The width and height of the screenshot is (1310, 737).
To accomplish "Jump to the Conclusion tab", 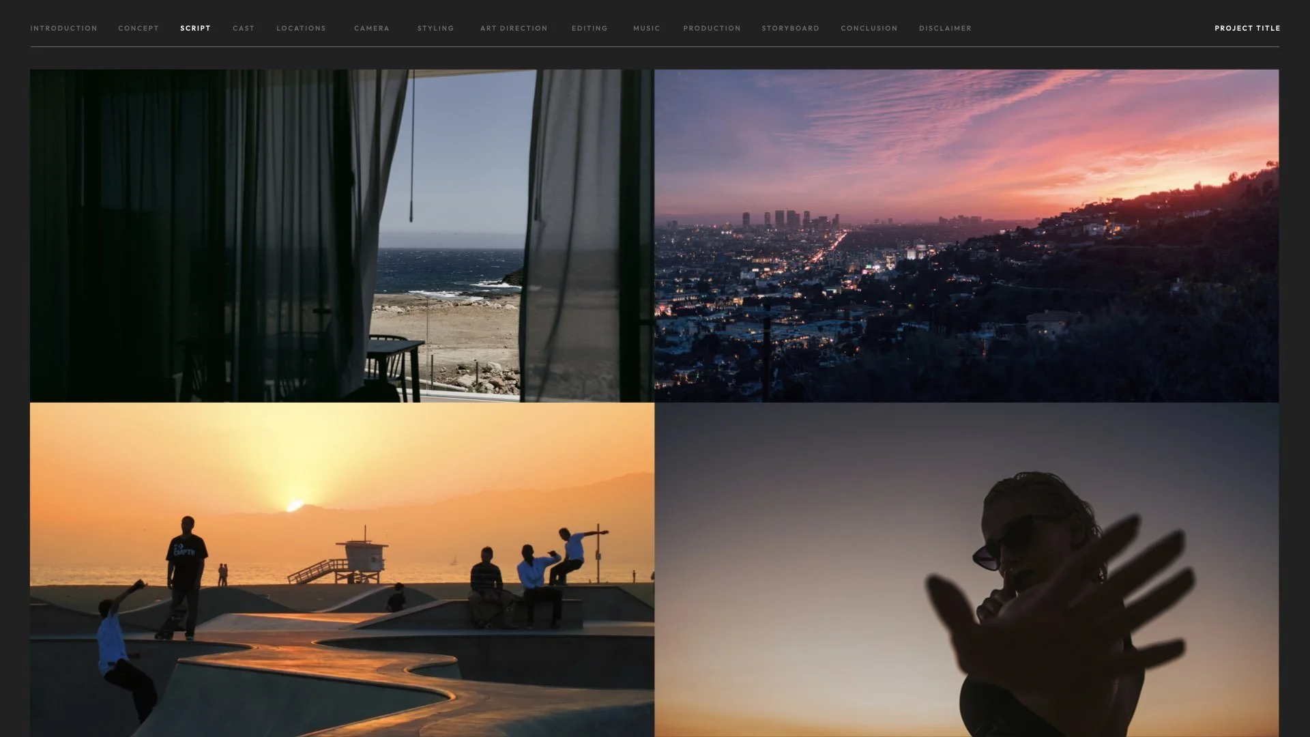I will pyautogui.click(x=869, y=28).
